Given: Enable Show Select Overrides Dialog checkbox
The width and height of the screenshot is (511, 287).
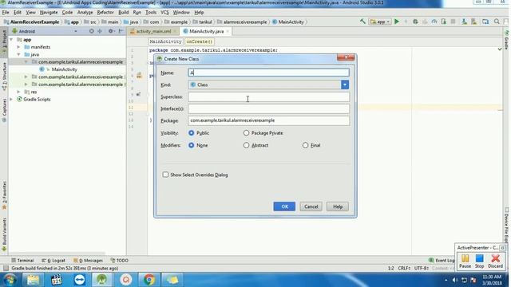Looking at the screenshot, I should click(165, 175).
